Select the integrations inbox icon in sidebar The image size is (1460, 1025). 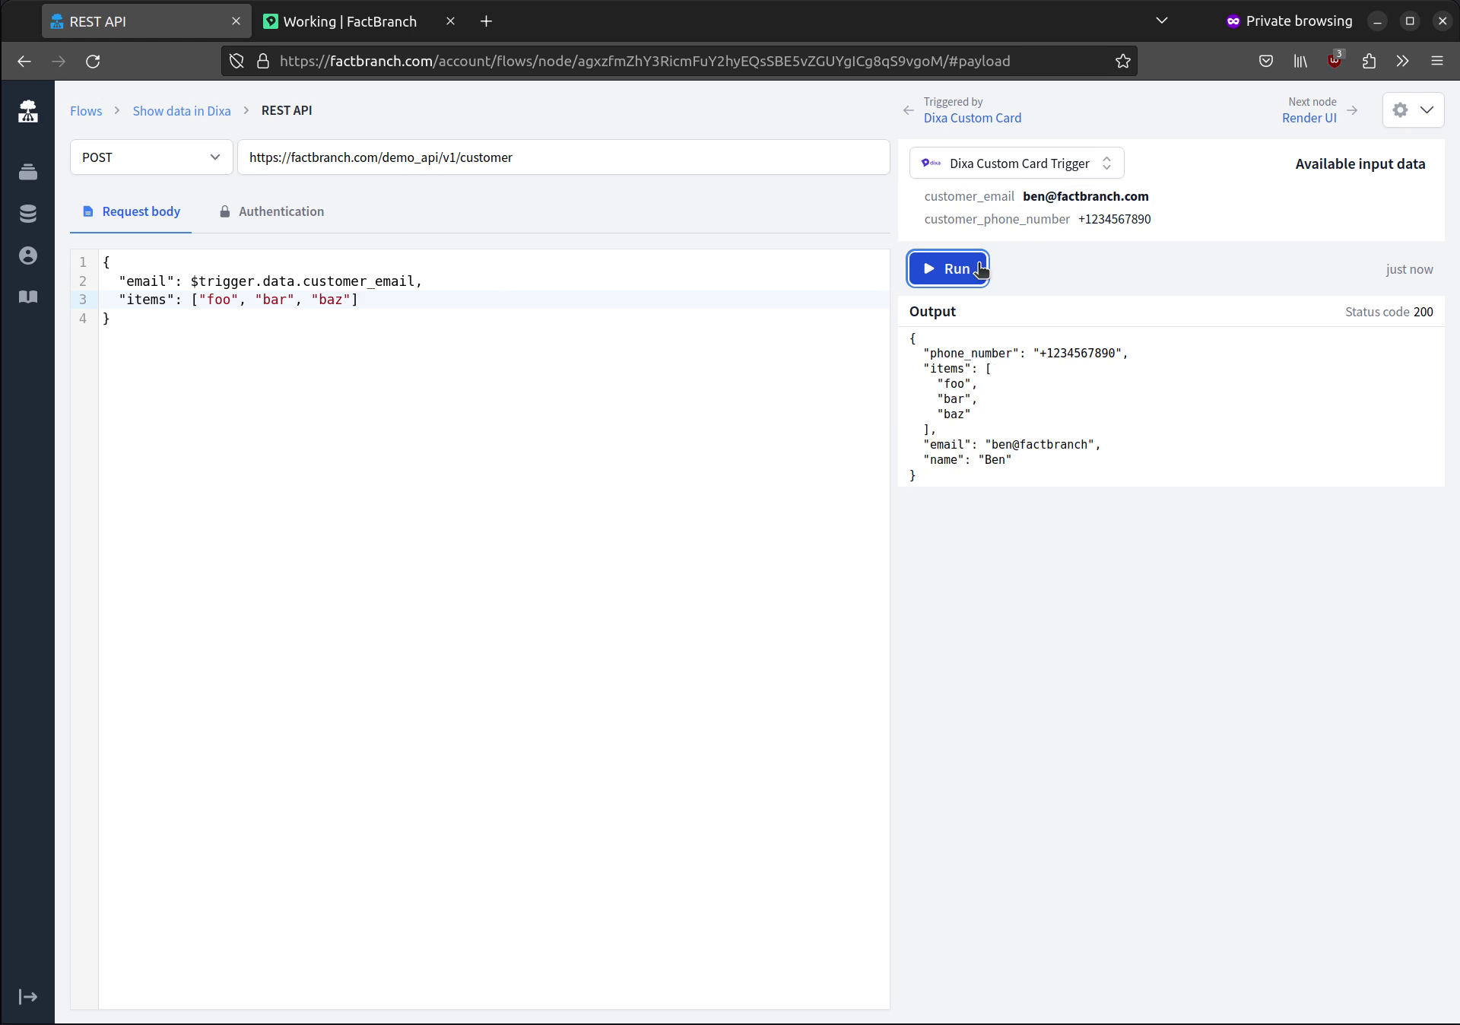pyautogui.click(x=28, y=172)
